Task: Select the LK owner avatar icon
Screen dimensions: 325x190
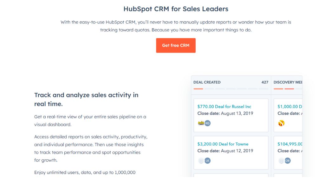Action: click(207, 161)
